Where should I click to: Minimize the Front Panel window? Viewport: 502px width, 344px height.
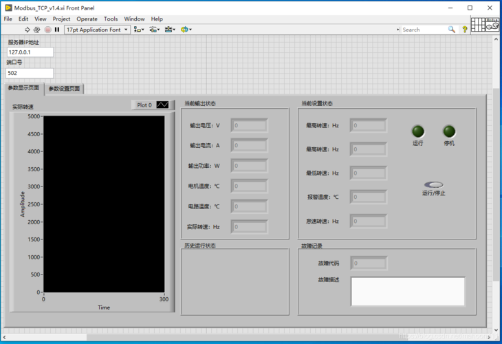(x=450, y=8)
